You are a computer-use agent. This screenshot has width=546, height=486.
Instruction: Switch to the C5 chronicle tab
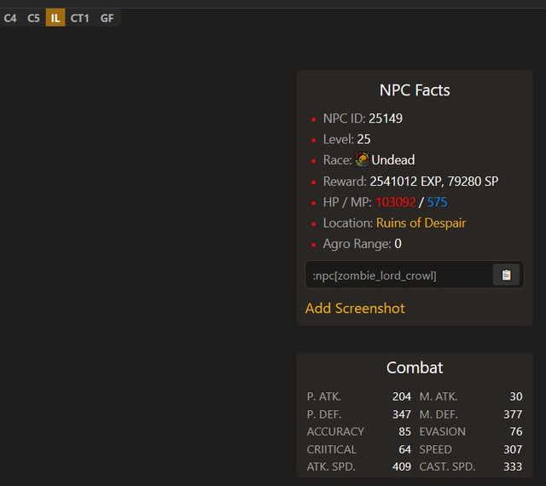[x=33, y=18]
